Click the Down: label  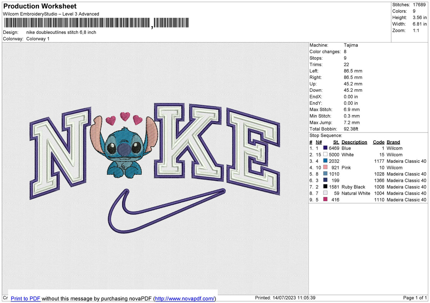point(316,90)
